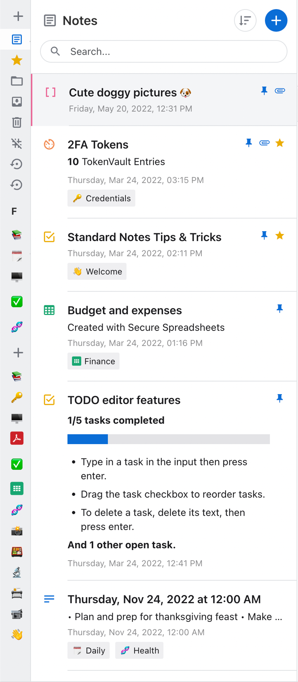Image resolution: width=298 pixels, height=682 pixels.
Task: Open the Files folder view in the sidebar
Action: (x=17, y=81)
